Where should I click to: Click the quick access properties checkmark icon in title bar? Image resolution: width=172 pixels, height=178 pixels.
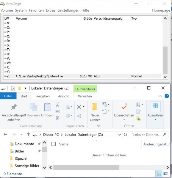click(x=13, y=88)
